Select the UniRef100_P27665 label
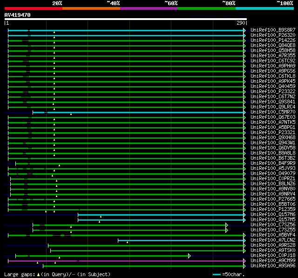Screen dimensions: 298x278 (273, 199)
